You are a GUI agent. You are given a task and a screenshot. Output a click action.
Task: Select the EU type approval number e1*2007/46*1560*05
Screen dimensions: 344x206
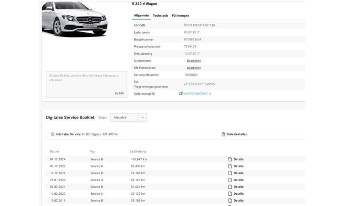click(x=200, y=84)
